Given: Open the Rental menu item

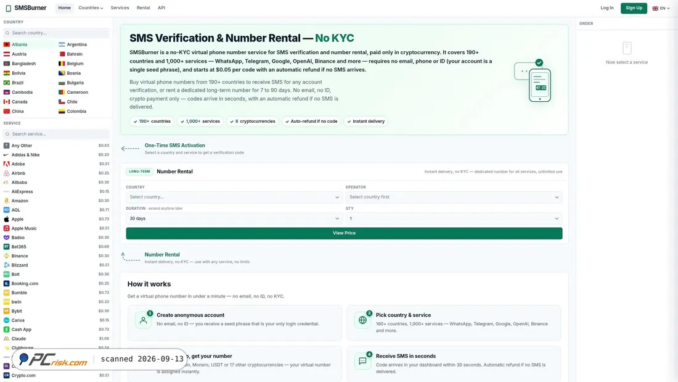Looking at the screenshot, I should 143,8.
